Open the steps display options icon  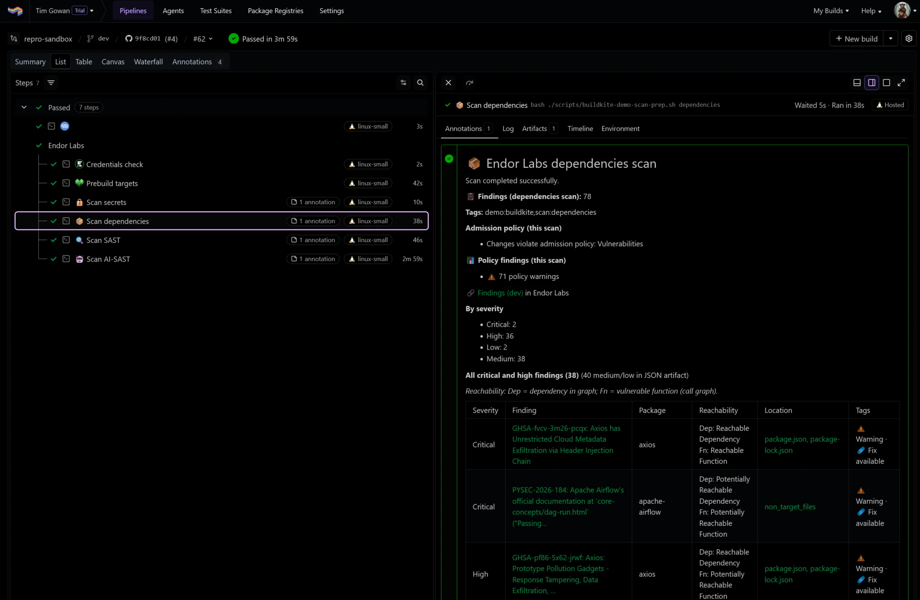pos(403,83)
